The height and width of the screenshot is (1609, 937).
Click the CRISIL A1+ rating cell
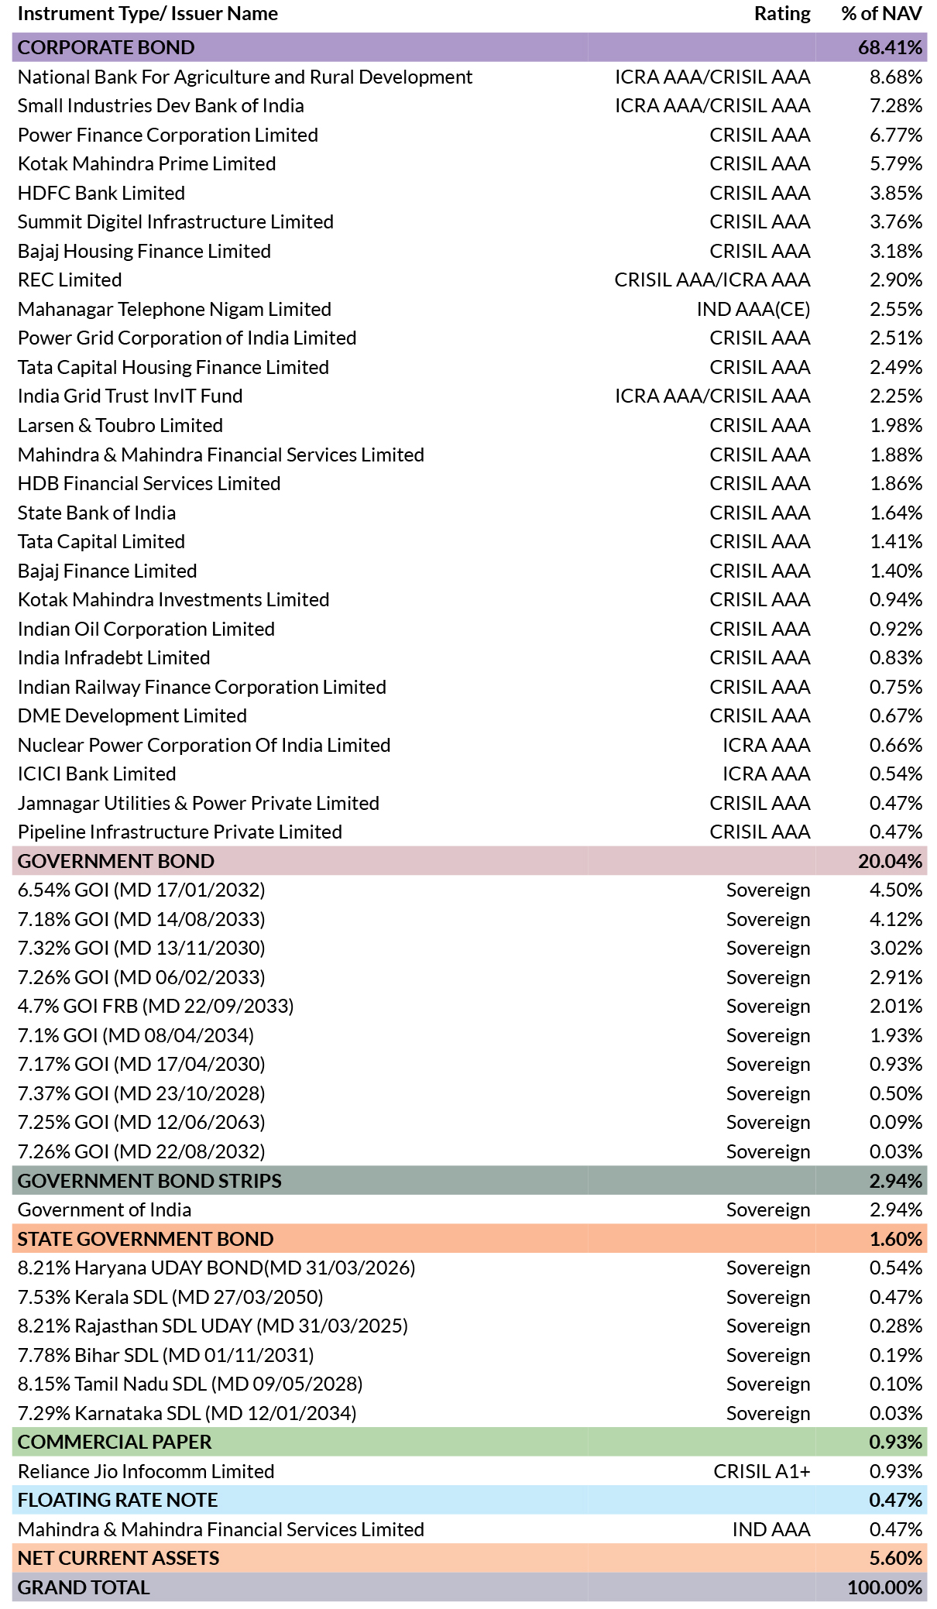pos(762,1471)
